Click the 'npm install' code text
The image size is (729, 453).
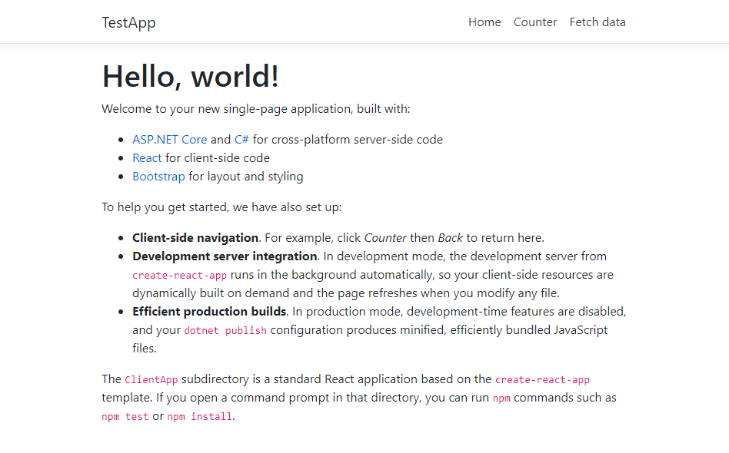click(x=199, y=417)
